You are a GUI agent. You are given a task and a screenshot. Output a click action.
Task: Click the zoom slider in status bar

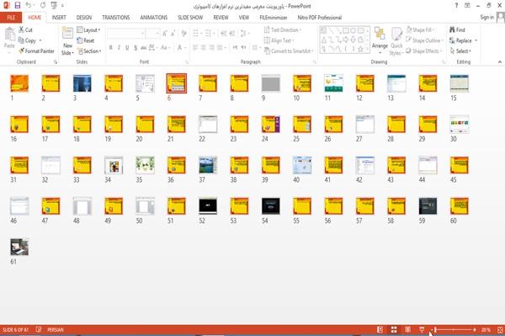pos(454,329)
